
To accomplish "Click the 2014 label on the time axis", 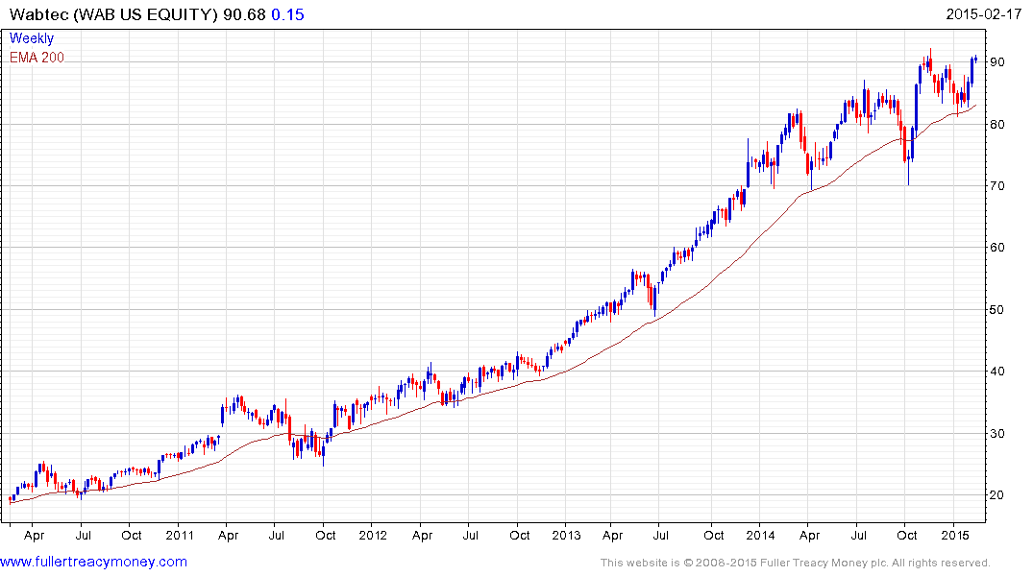I will tap(760, 535).
